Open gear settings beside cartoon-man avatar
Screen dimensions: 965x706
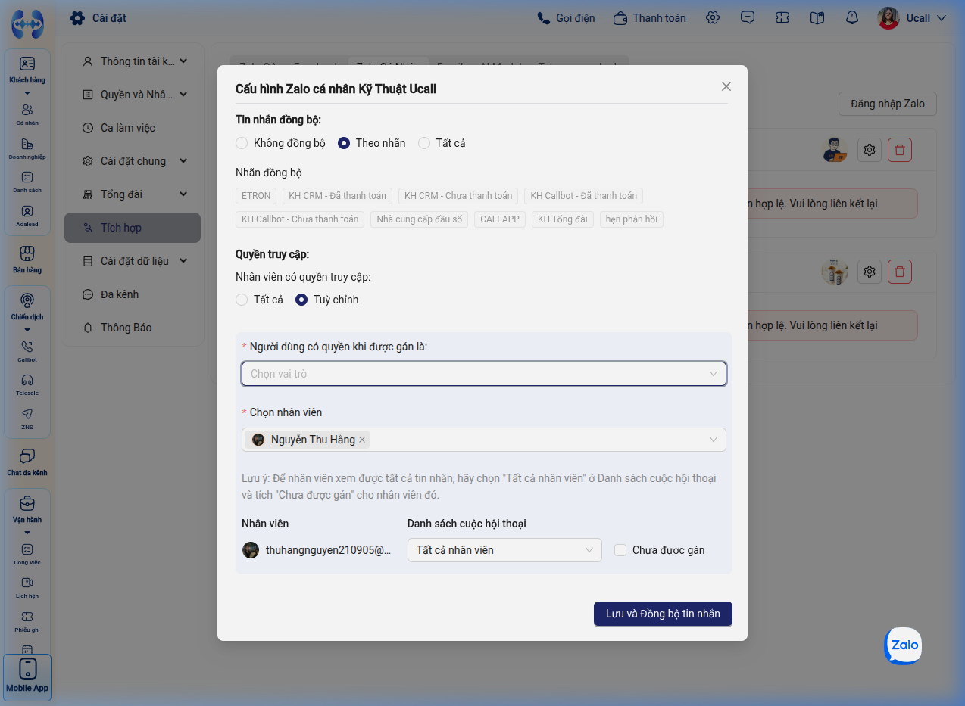(x=870, y=150)
